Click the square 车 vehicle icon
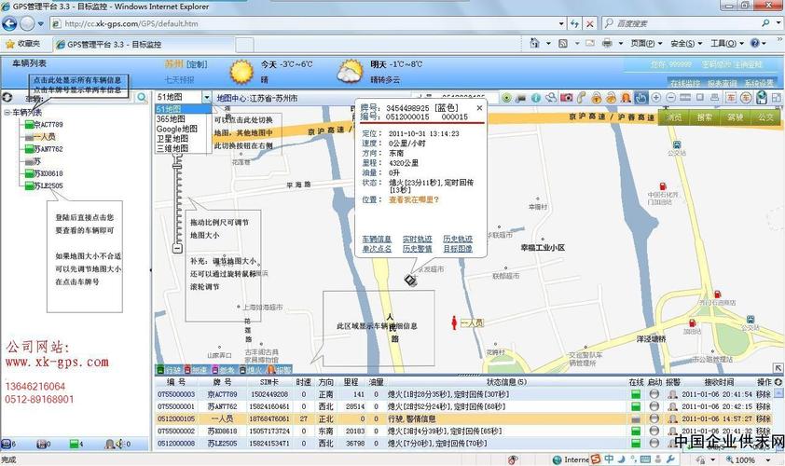The height and width of the screenshot is (466, 785). pyautogui.click(x=732, y=98)
